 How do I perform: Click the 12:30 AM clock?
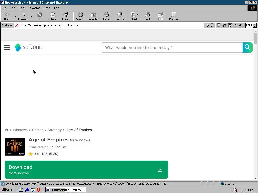(247, 190)
